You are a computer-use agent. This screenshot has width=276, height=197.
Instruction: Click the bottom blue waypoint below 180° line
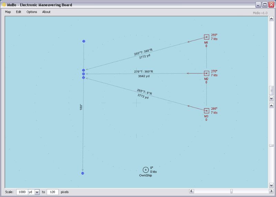83,173
